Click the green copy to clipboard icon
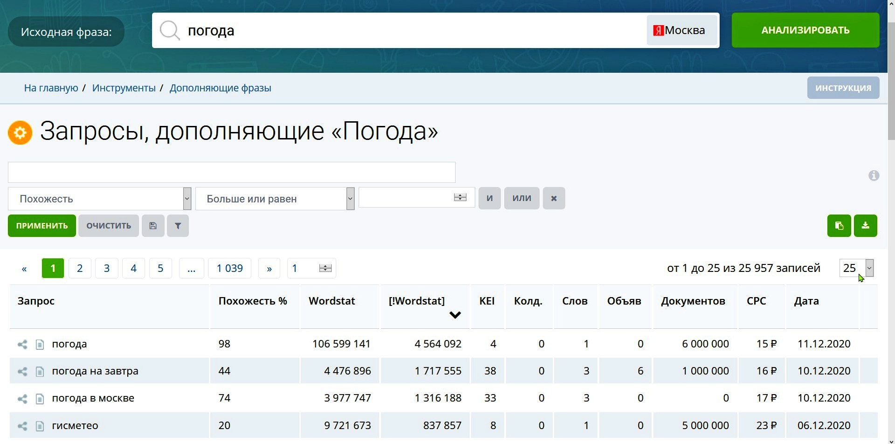Viewport: 895px width, 444px height. tap(839, 226)
